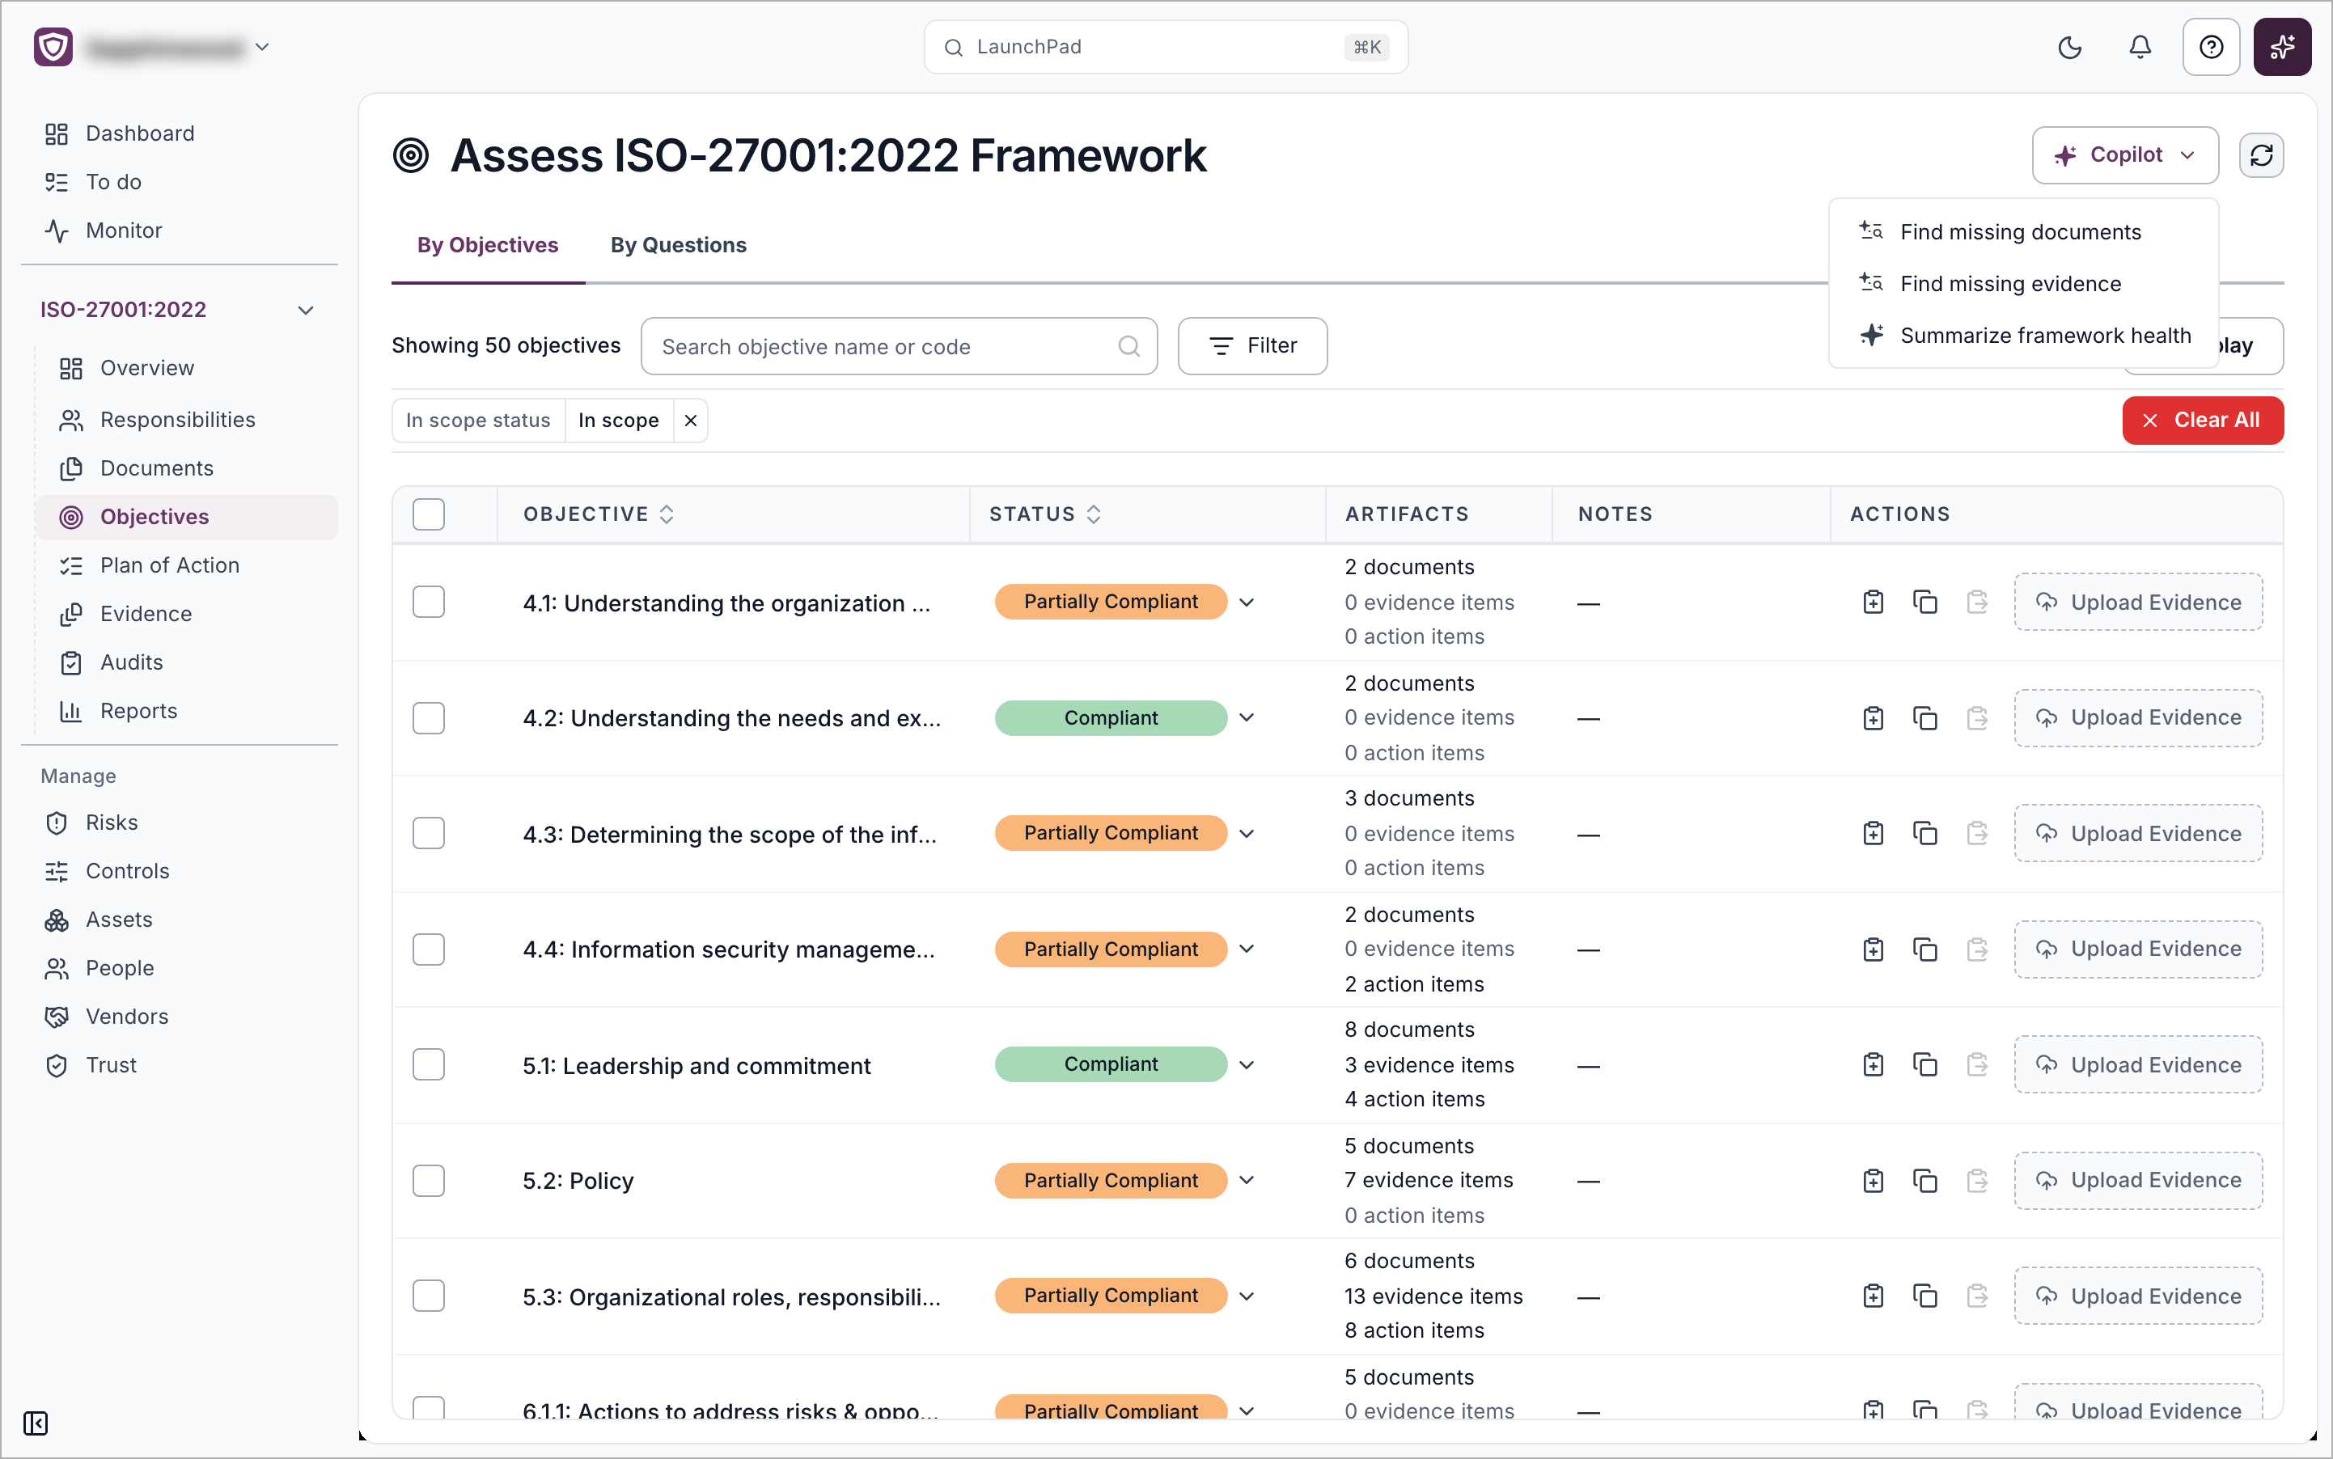Click the add-note clipboard icon for 5.2 Policy
The image size is (2333, 1459).
[x=1873, y=1180]
